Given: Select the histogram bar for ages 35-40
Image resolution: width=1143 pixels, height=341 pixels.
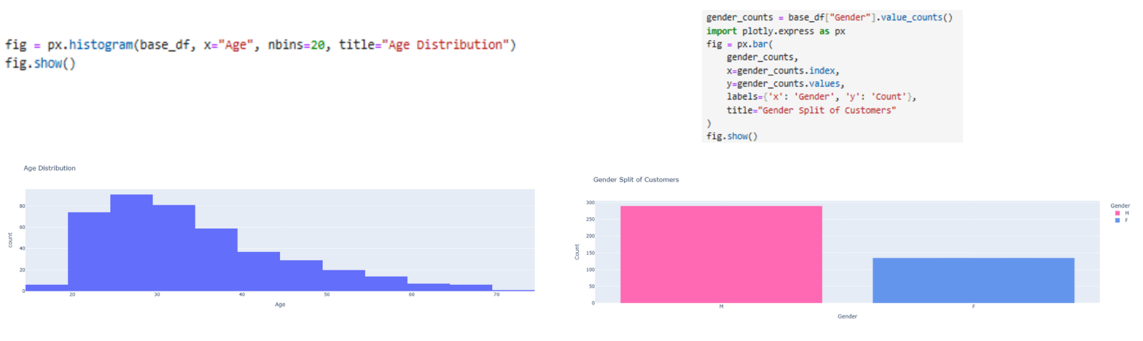Looking at the screenshot, I should click(216, 259).
